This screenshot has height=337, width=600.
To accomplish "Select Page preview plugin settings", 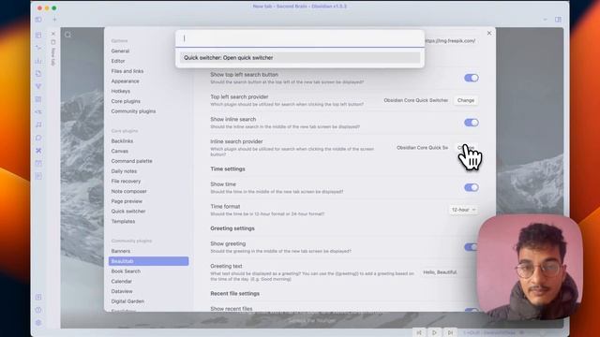I will pos(127,201).
